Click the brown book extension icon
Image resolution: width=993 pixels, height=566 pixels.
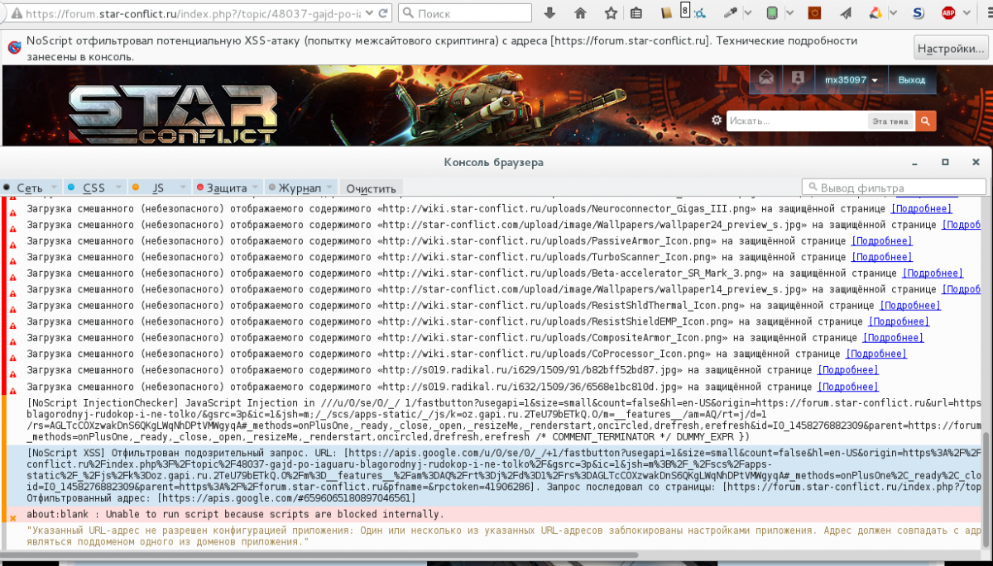click(x=667, y=13)
